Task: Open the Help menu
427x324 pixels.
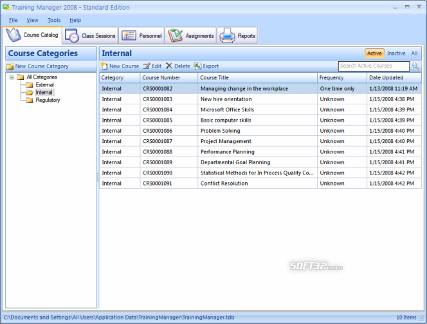Action: coord(75,20)
